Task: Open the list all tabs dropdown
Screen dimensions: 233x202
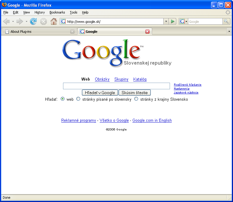Action: tap(229, 32)
